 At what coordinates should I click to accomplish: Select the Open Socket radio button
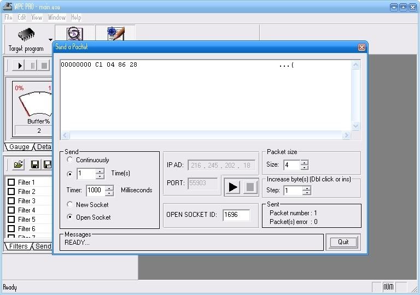70,217
